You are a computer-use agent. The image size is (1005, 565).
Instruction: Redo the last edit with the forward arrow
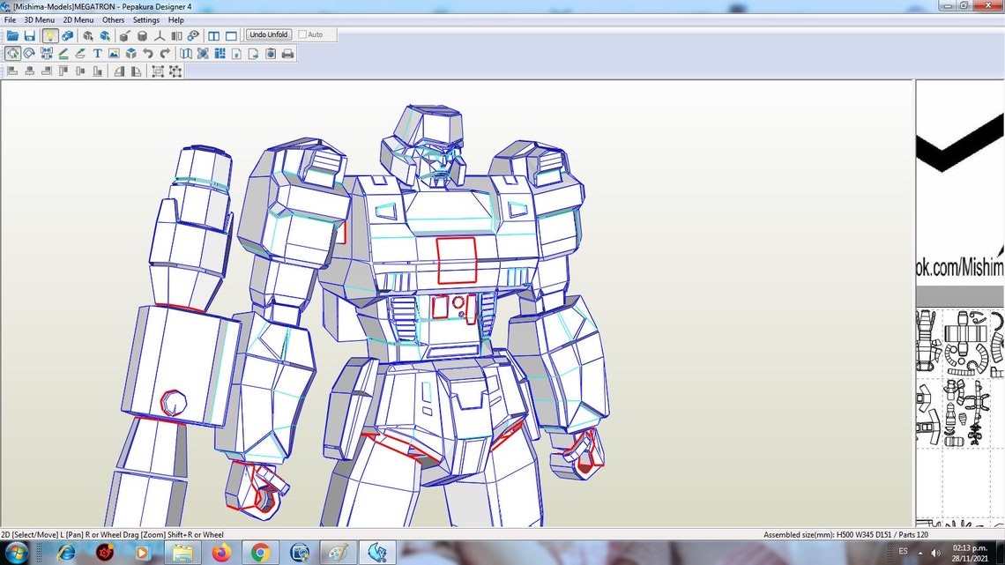[165, 54]
